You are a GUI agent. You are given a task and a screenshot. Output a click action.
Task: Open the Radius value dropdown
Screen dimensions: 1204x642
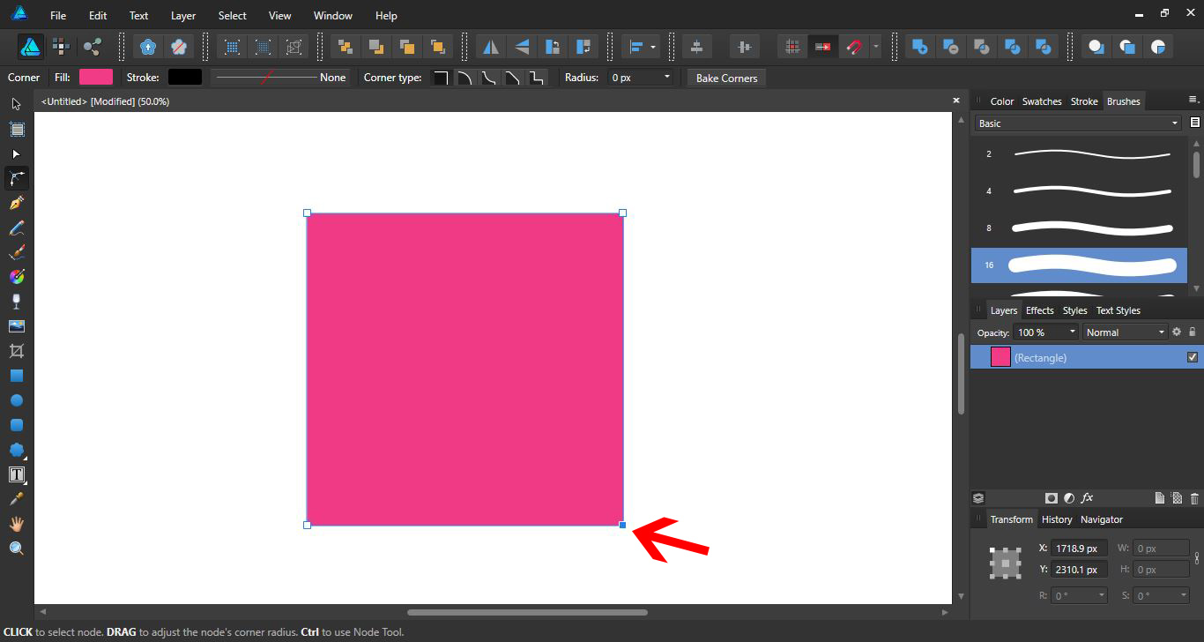pyautogui.click(x=666, y=78)
